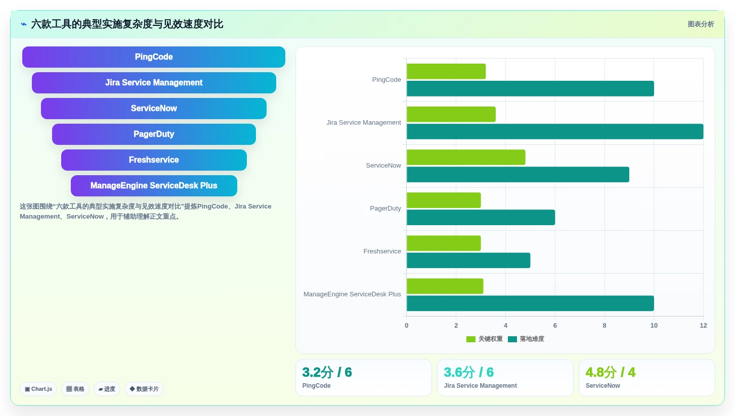Select the Jira Service Management funnel bar

pyautogui.click(x=154, y=83)
